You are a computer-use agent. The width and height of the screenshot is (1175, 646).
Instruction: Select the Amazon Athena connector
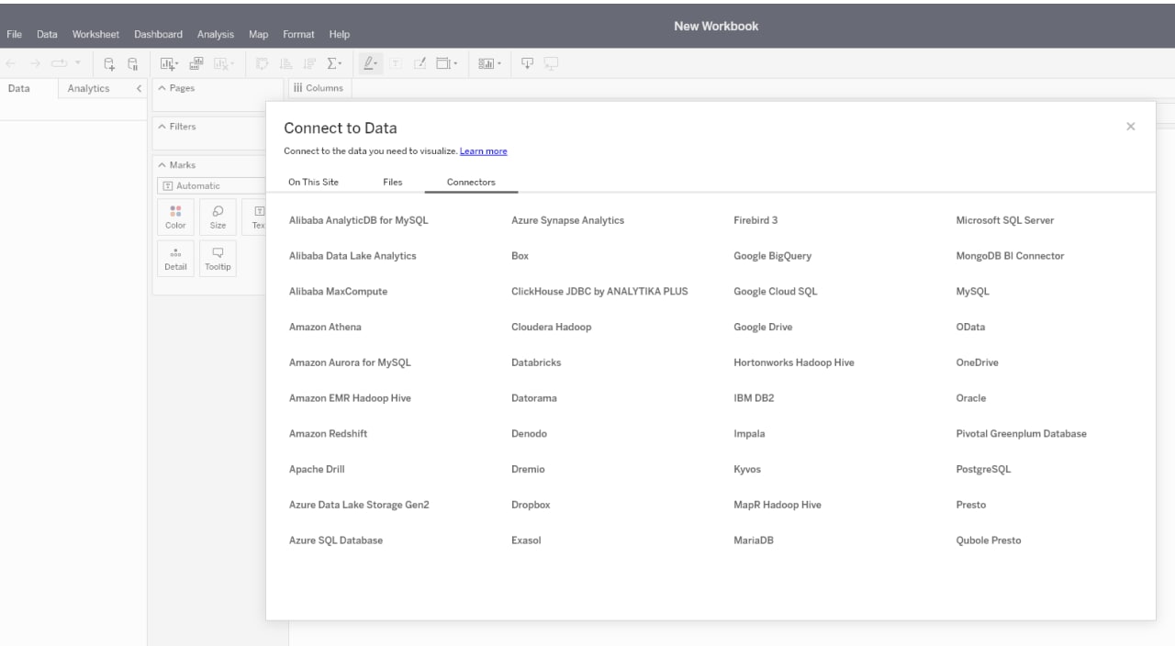click(x=325, y=327)
